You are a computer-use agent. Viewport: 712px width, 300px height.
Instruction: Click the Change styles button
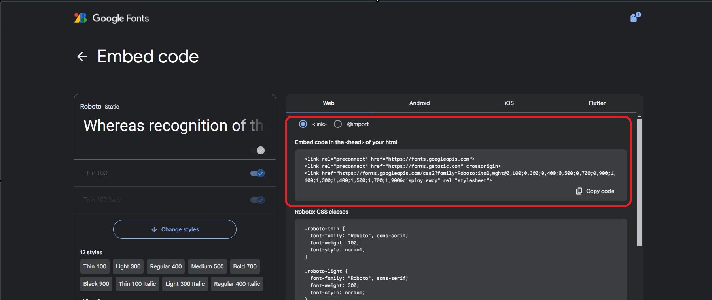pyautogui.click(x=175, y=229)
